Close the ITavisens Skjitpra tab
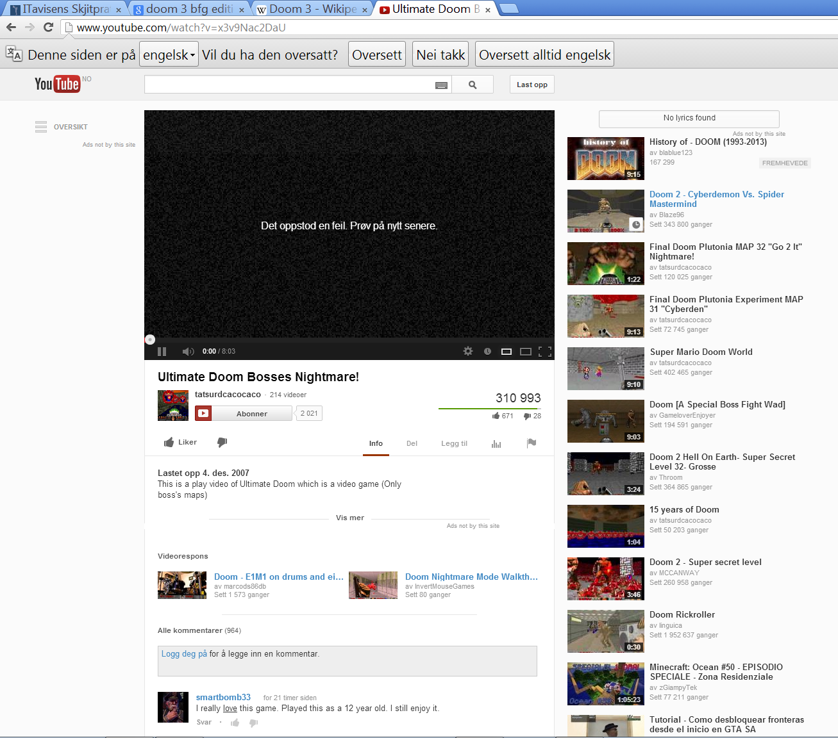This screenshot has height=738, width=838. click(x=119, y=10)
